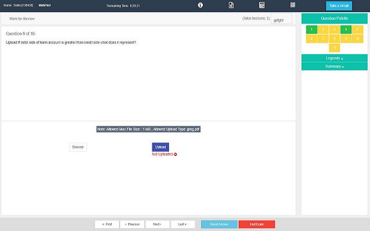Jump to question 4 in palette

[346, 29]
